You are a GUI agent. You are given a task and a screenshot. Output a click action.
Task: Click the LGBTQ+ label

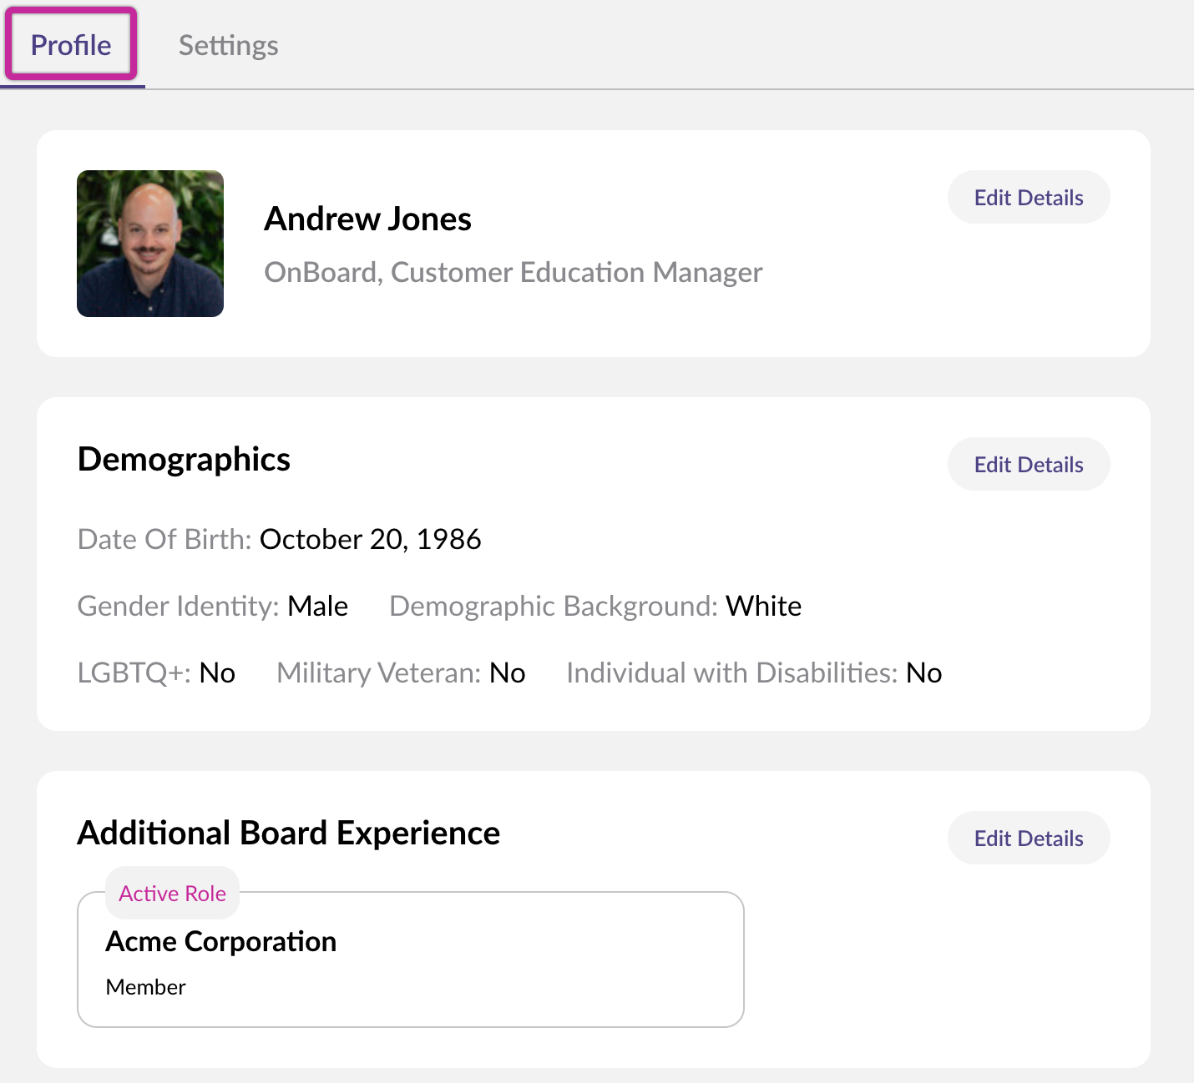134,672
